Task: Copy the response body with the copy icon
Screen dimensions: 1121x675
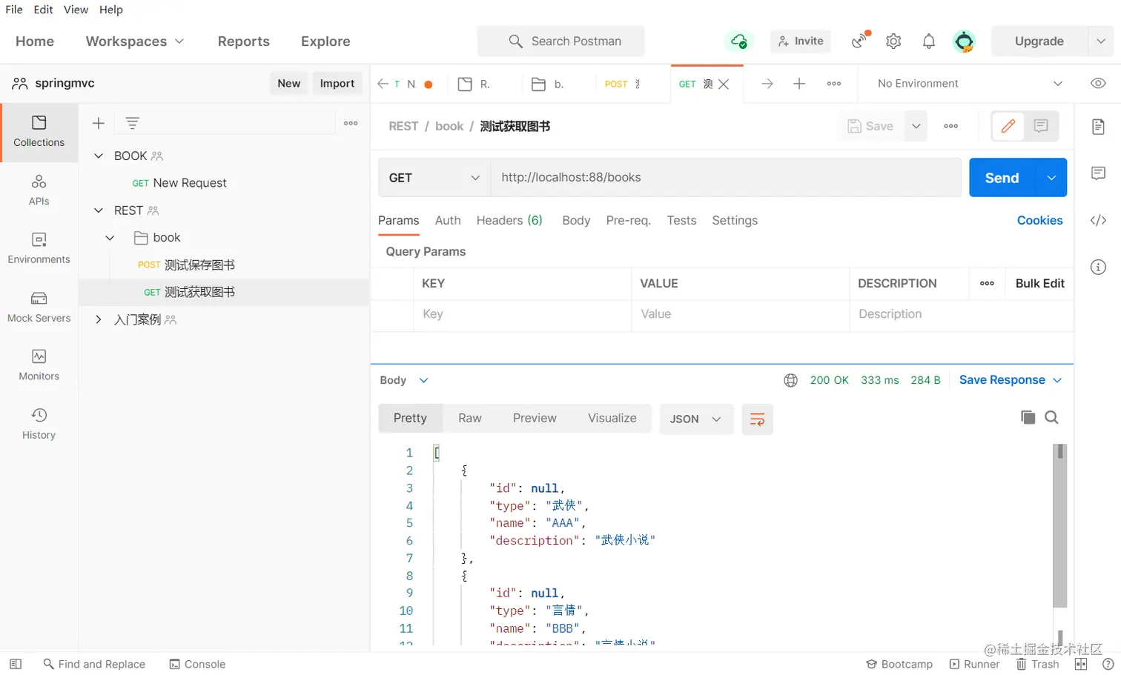Action: point(1028,417)
